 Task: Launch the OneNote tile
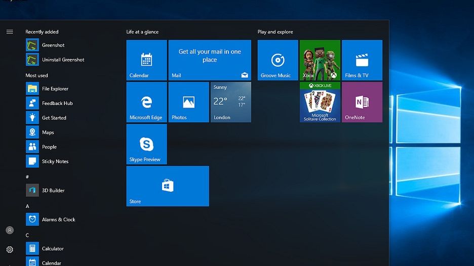[x=362, y=102]
